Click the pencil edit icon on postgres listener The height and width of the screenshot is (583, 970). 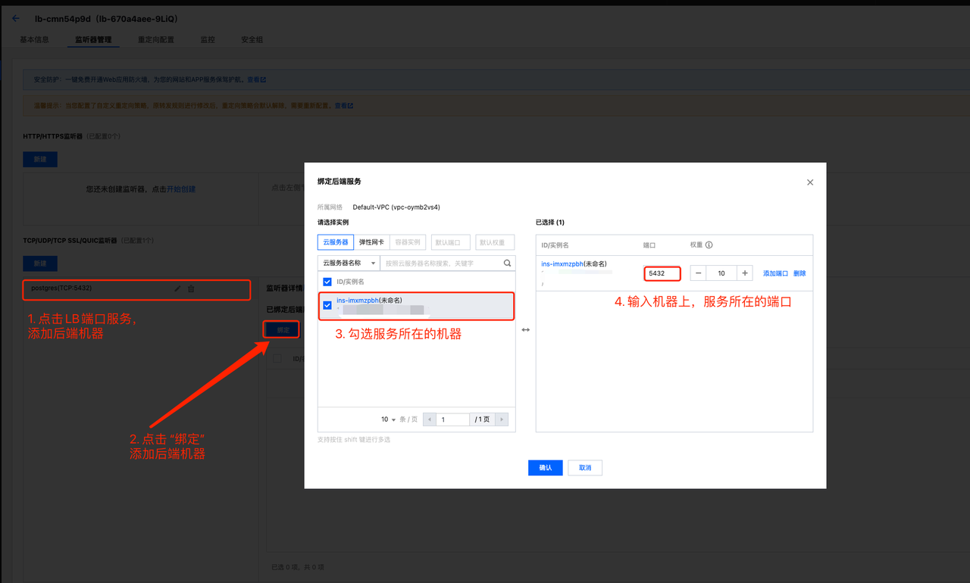[177, 288]
